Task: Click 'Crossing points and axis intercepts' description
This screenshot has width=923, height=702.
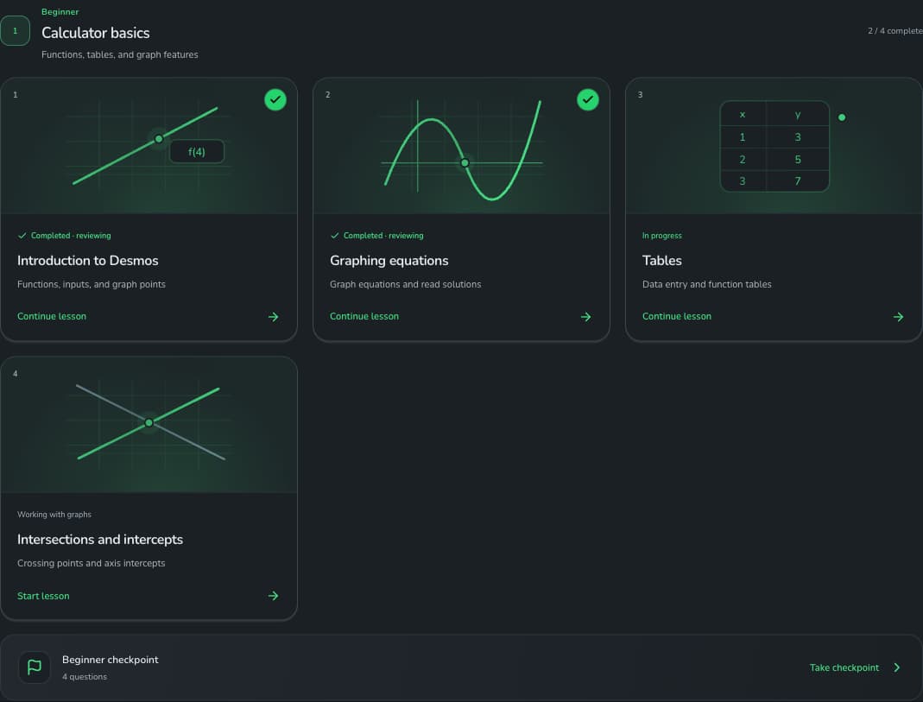Action: (x=92, y=563)
